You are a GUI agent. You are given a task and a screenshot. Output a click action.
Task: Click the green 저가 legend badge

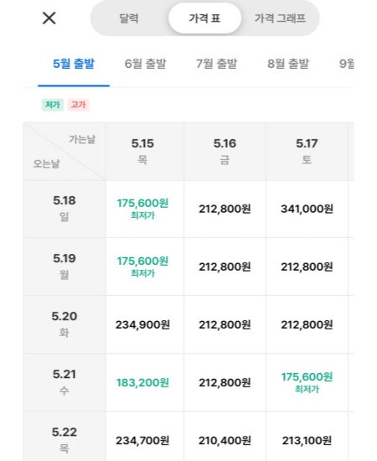pos(53,105)
